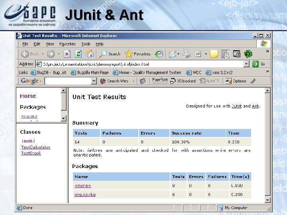Open the Edit menu
Viewport: 287px width, 215px height.
37,44
